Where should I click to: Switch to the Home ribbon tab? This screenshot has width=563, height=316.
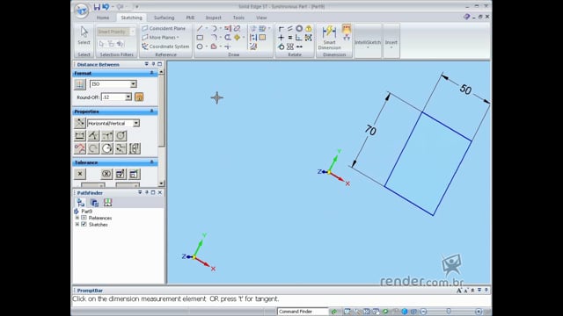(103, 18)
